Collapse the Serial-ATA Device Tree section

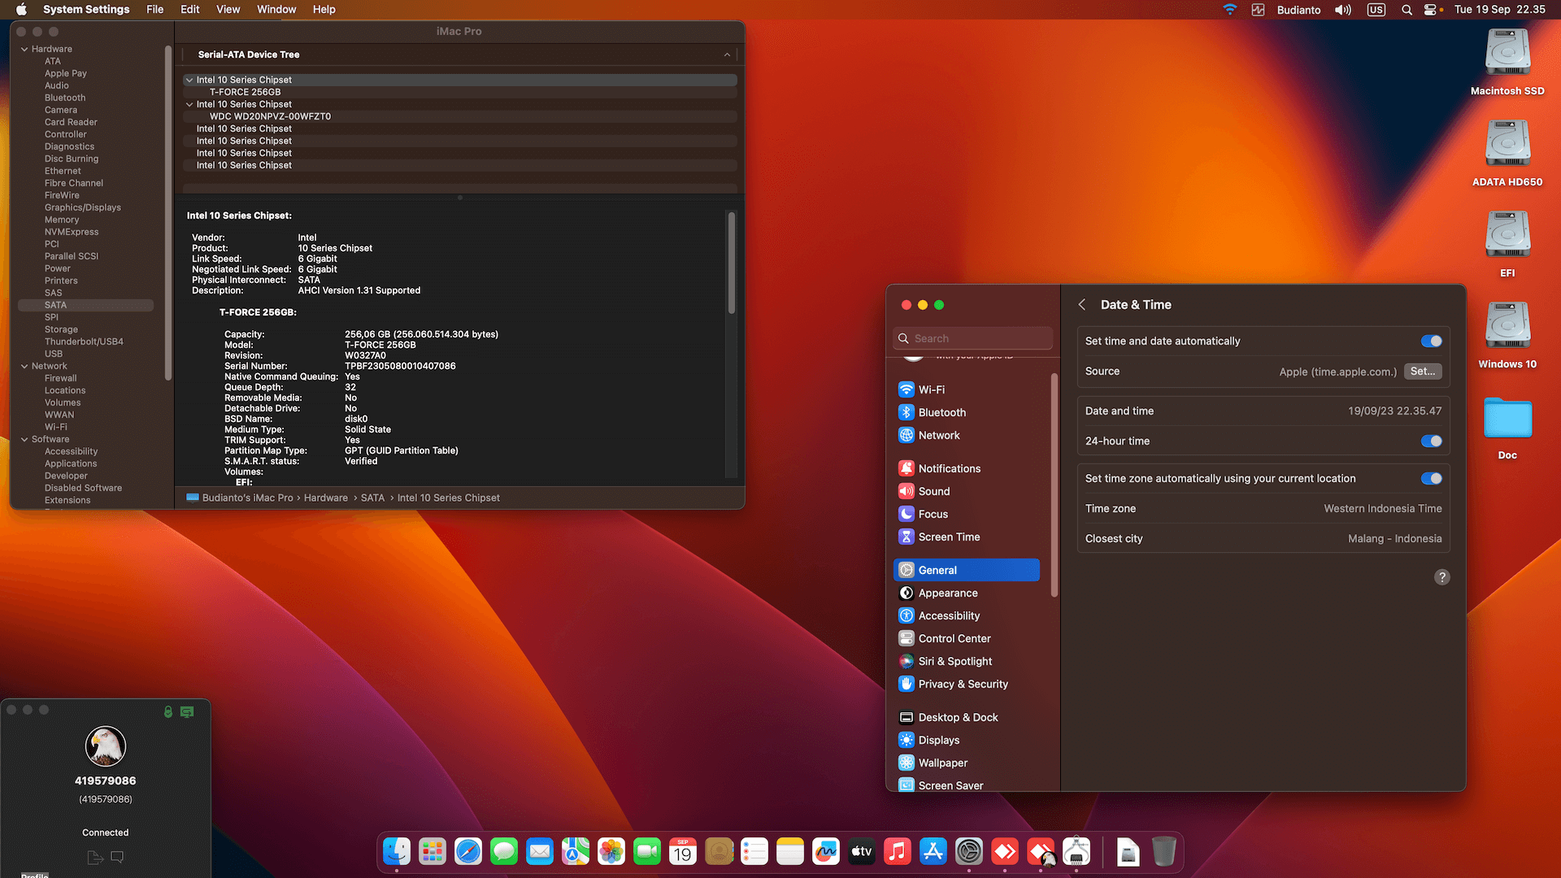(727, 54)
